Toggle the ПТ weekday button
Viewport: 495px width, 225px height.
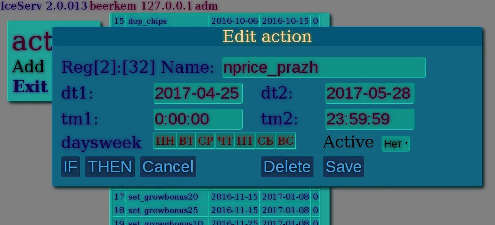pyautogui.click(x=245, y=141)
